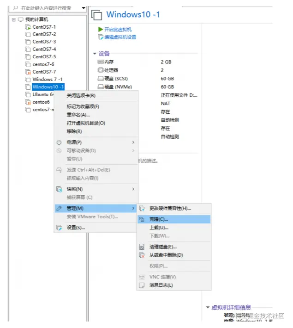The width and height of the screenshot is (293, 328).
Task: Click the message log icon
Action: [142, 285]
